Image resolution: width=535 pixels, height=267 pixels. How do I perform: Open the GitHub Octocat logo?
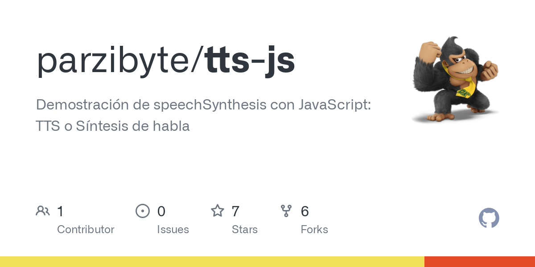489,218
